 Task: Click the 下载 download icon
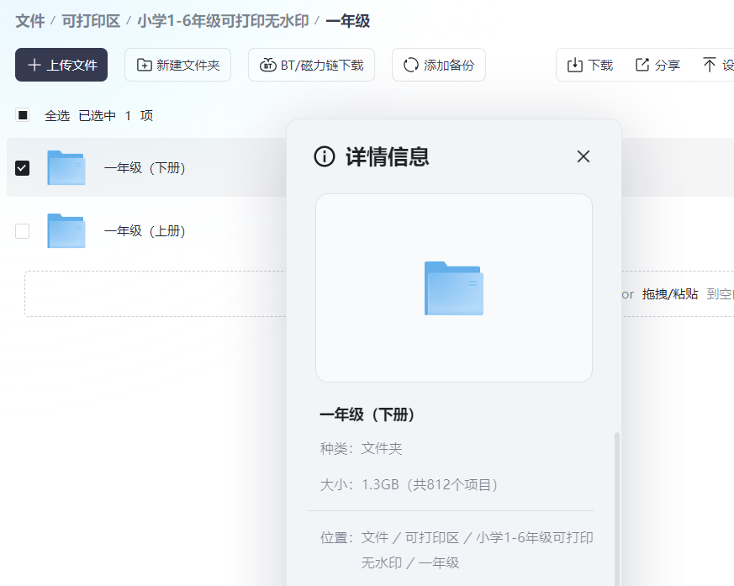575,65
